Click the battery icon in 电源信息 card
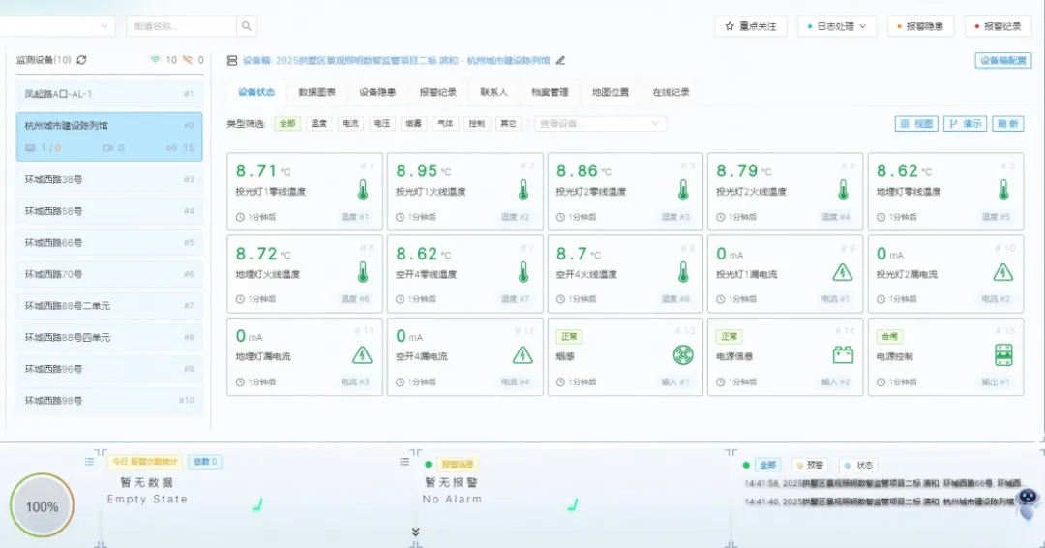The image size is (1045, 548). (843, 354)
